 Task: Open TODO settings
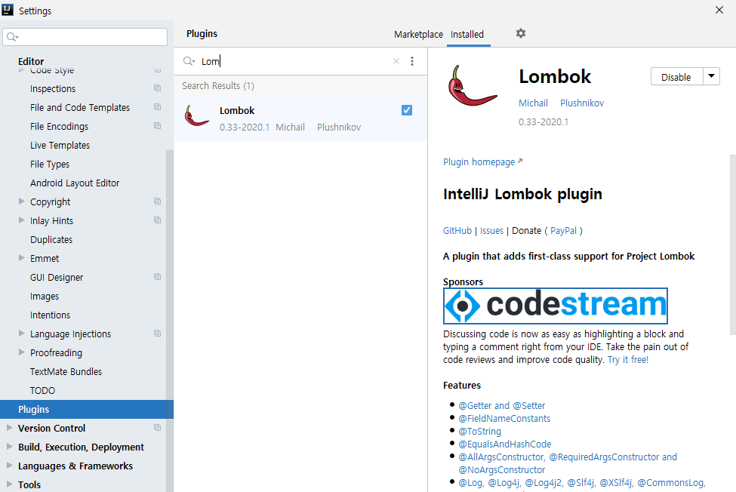click(42, 391)
